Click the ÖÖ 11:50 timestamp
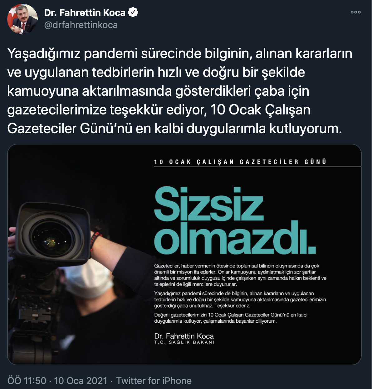The height and width of the screenshot is (389, 372). [x=27, y=381]
